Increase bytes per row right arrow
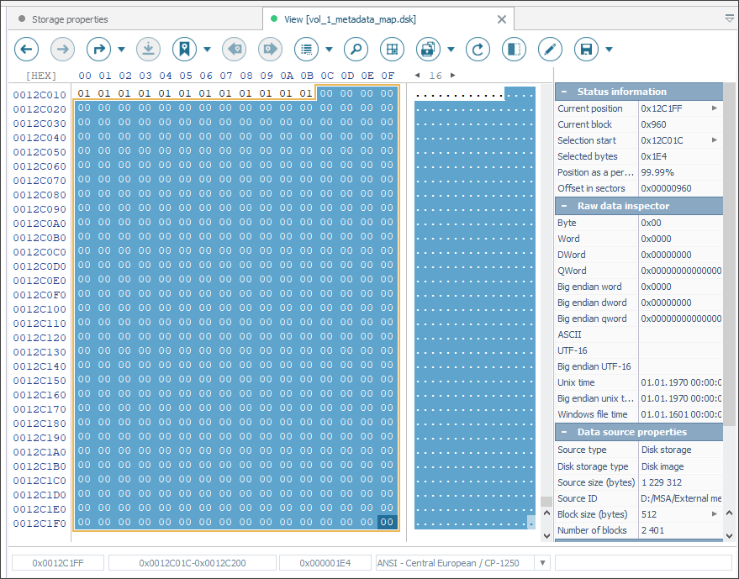The image size is (739, 579). tap(453, 76)
